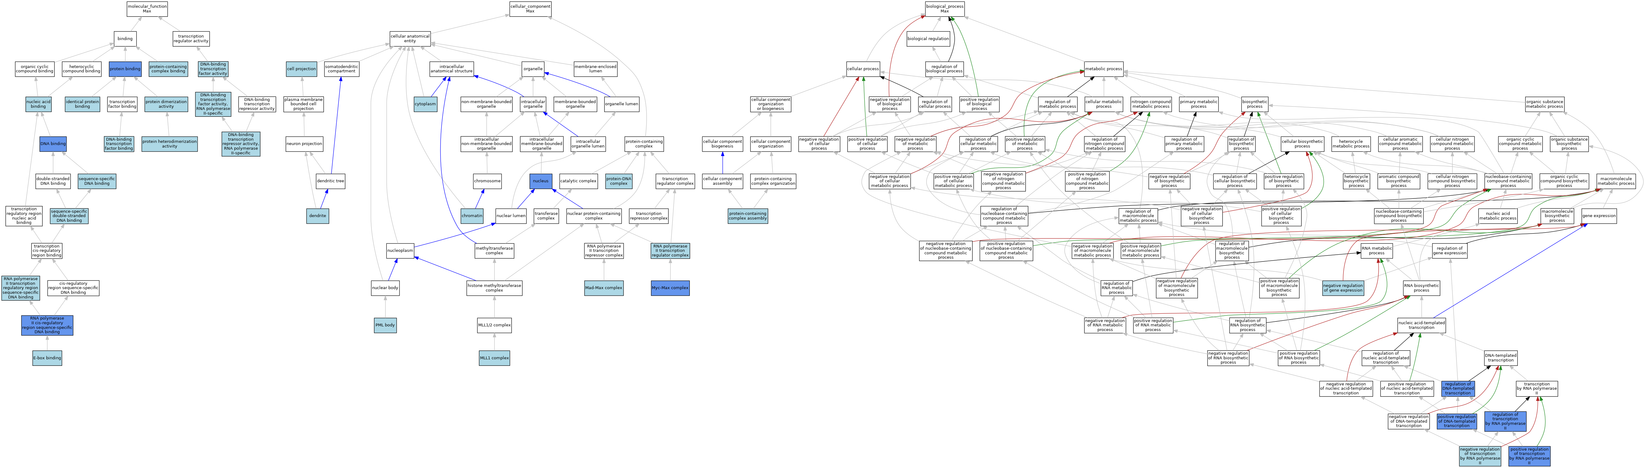Click the biological_process Max root node
This screenshot has height=468, width=1645.
(x=945, y=9)
